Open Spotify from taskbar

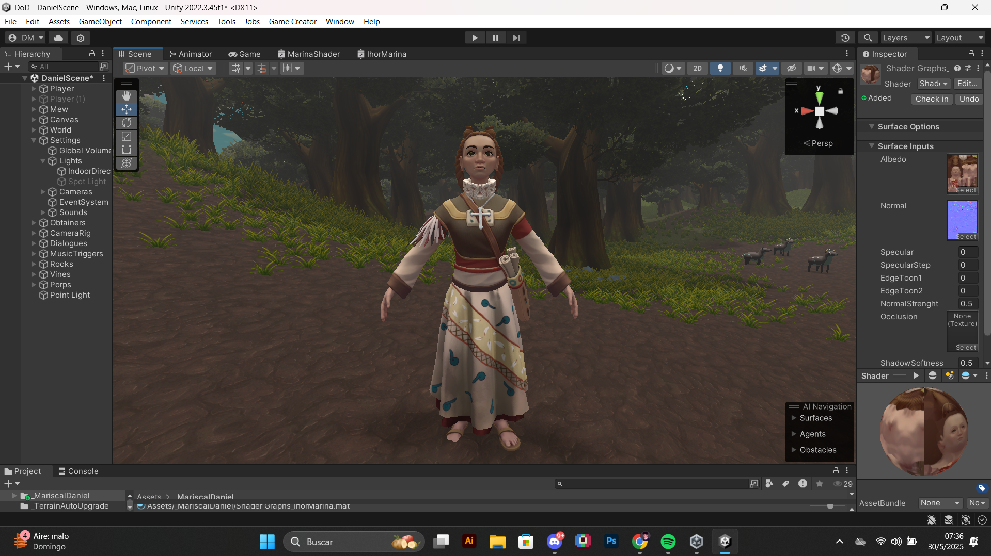(x=668, y=542)
